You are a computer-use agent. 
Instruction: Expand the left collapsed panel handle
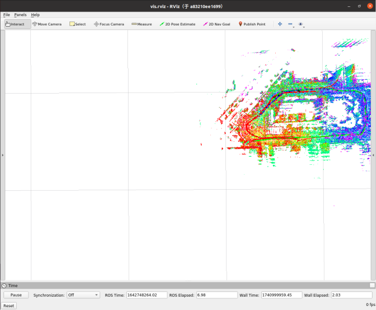(x=3, y=155)
